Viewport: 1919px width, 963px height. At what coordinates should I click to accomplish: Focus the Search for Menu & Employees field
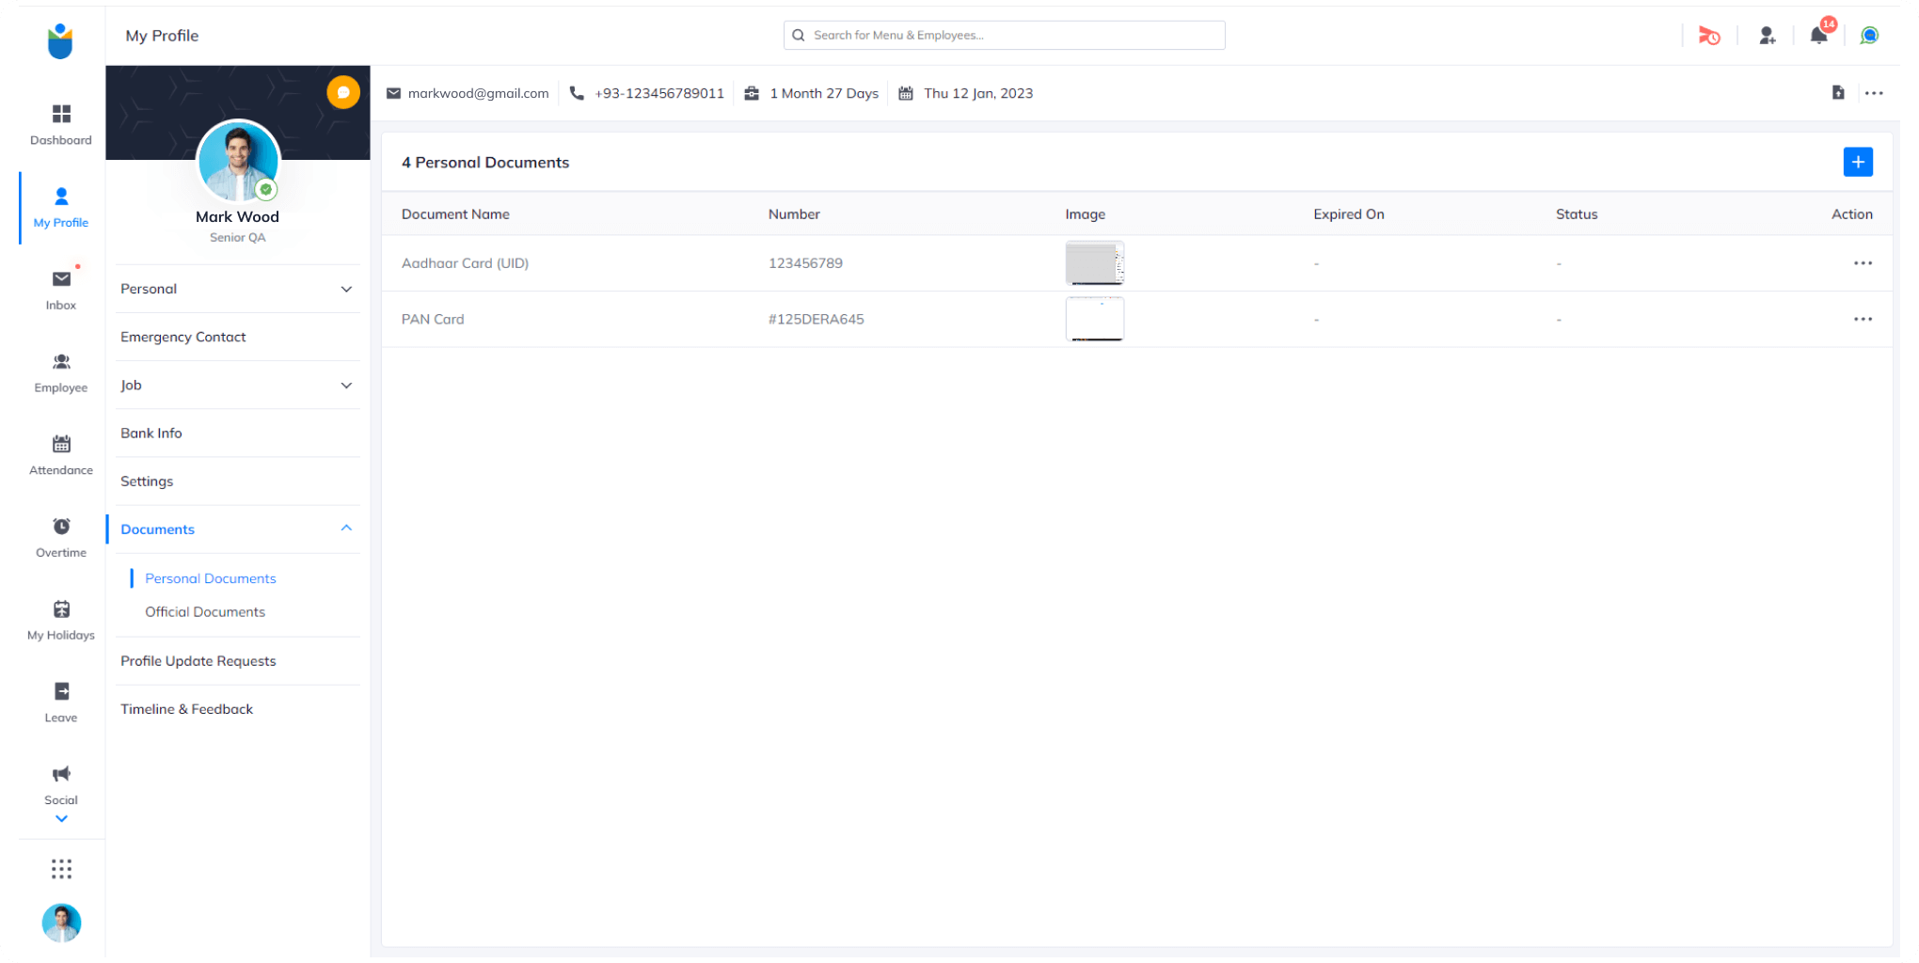pyautogui.click(x=1004, y=35)
